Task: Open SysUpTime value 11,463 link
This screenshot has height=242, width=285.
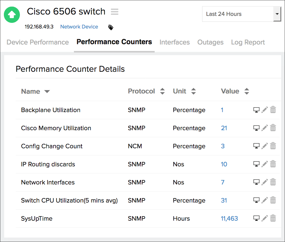Action: [229, 219]
